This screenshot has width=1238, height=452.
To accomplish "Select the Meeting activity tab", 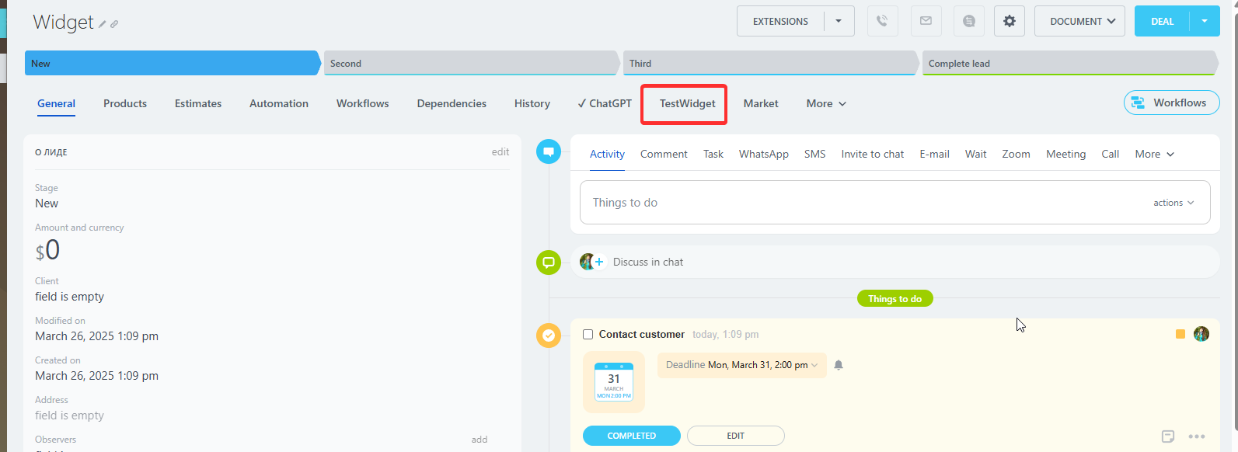I will [1066, 154].
